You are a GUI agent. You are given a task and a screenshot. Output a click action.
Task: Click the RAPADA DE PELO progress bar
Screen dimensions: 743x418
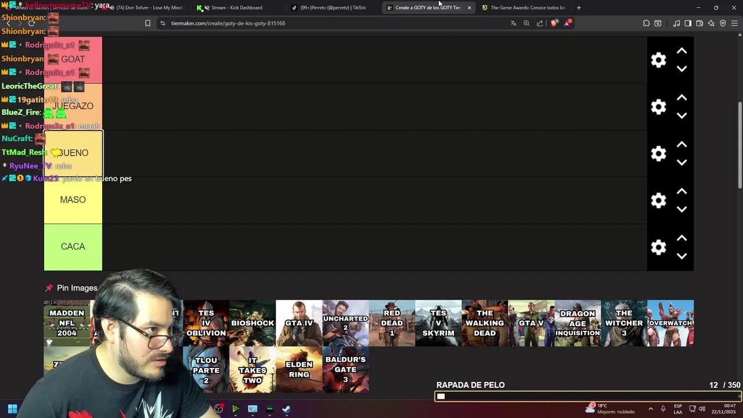[588, 397]
